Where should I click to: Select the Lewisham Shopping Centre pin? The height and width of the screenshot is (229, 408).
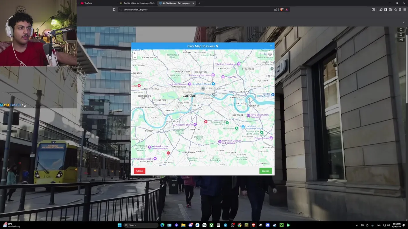tap(243, 127)
